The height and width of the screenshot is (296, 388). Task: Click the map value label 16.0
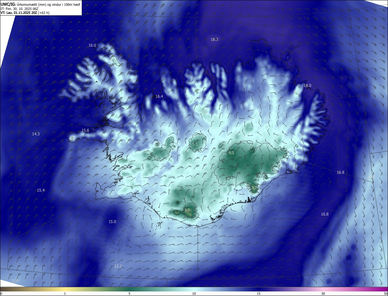point(92,45)
